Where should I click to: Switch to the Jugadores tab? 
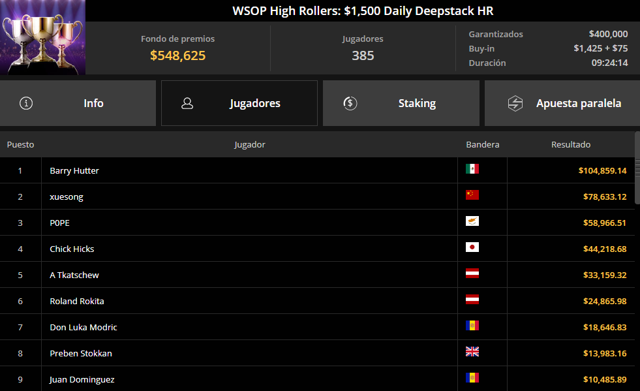(239, 103)
